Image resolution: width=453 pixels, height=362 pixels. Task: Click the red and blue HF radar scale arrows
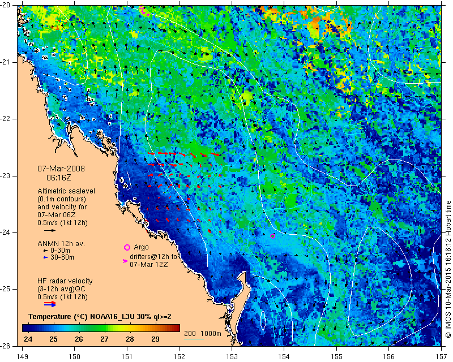tap(50, 304)
